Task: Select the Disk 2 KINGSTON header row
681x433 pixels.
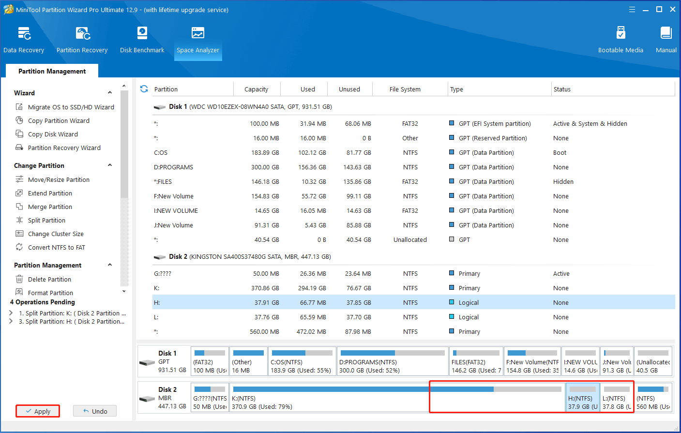Action: pos(414,256)
